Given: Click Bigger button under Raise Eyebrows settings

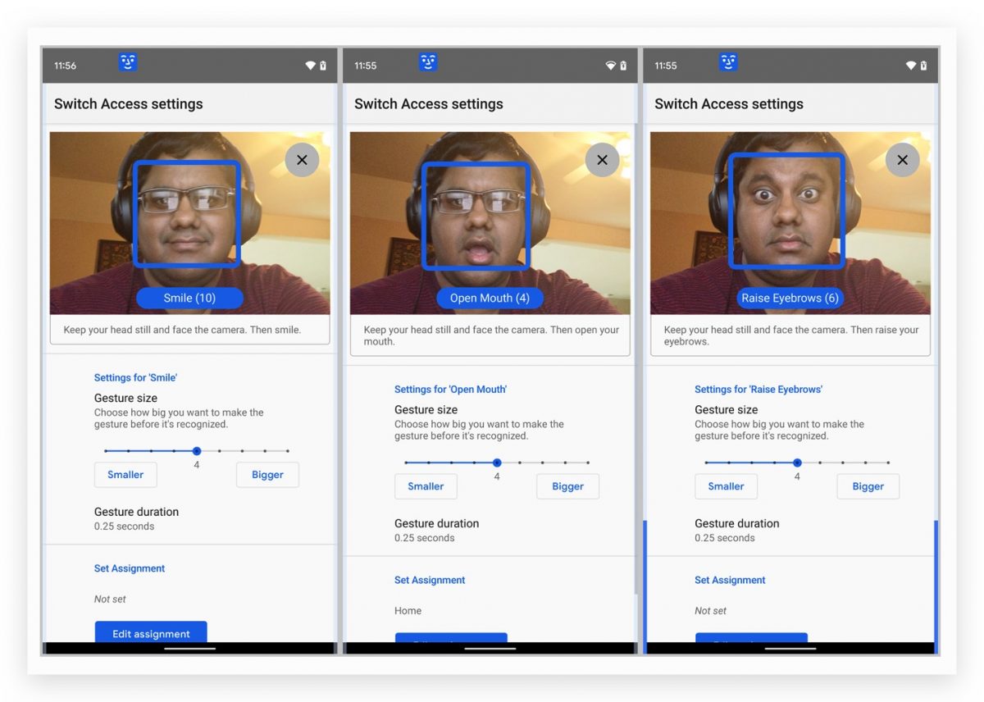Looking at the screenshot, I should point(868,486).
